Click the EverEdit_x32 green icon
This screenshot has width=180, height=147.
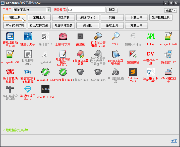(x=45, y=72)
